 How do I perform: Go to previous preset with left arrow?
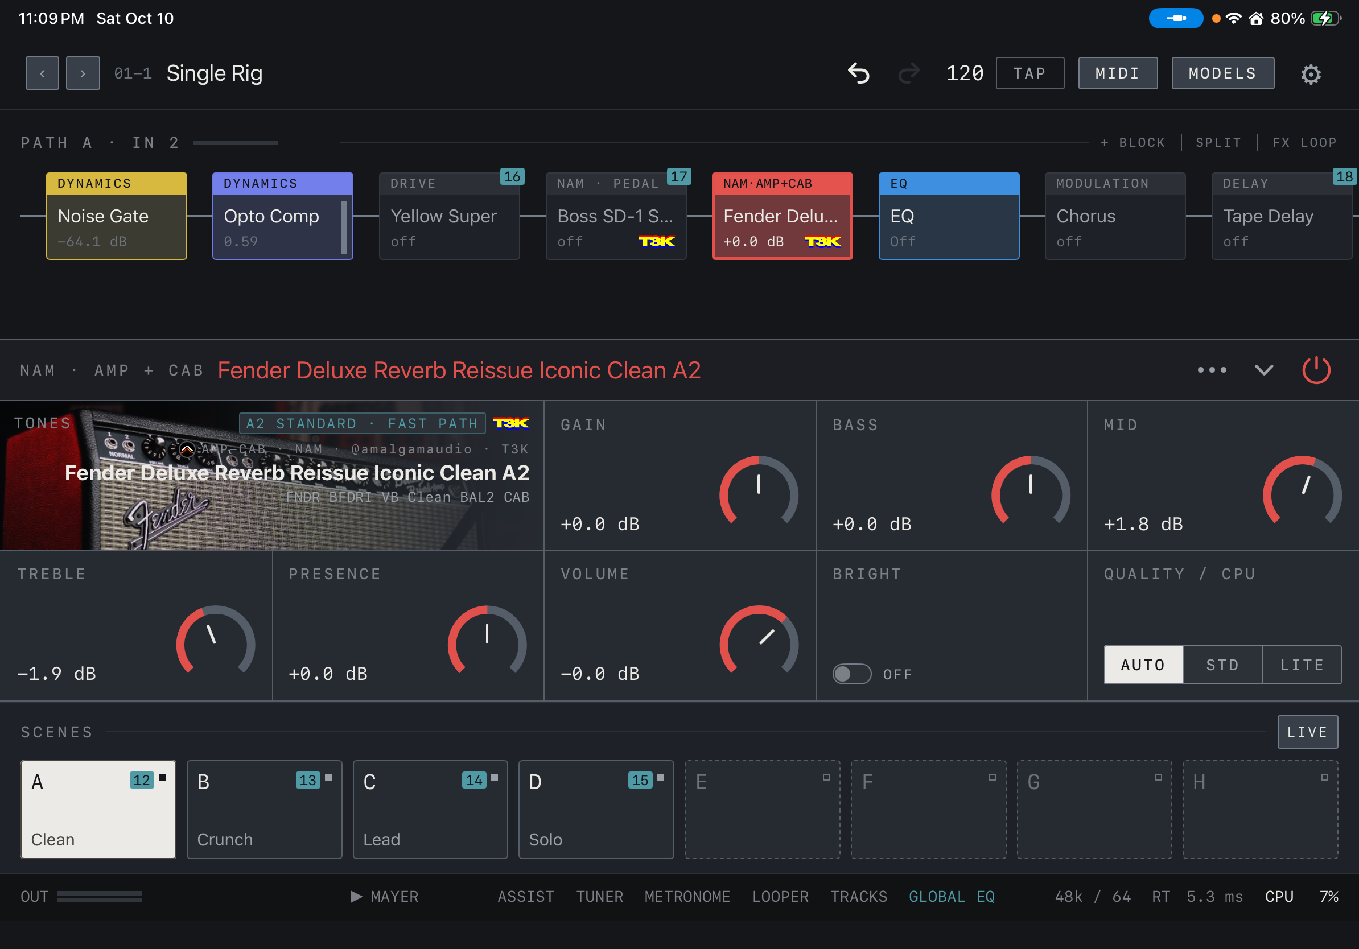42,73
